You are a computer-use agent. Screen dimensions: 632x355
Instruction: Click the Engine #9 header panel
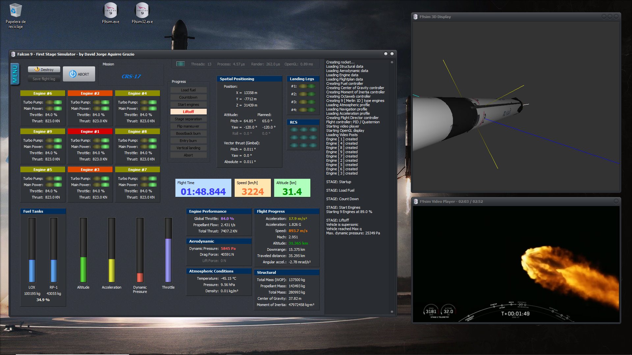[43, 131]
